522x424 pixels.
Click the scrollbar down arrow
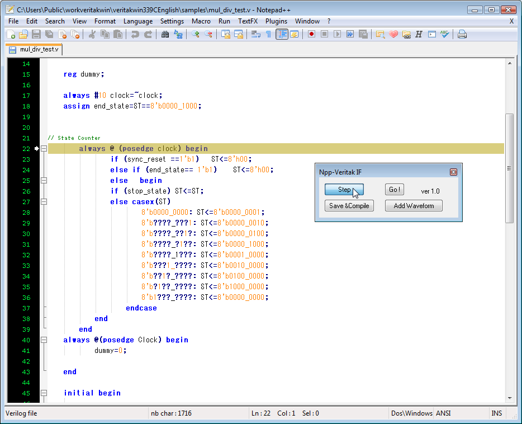510,398
